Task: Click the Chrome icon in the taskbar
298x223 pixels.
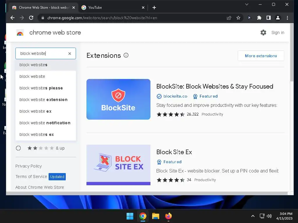Action: (x=143, y=216)
